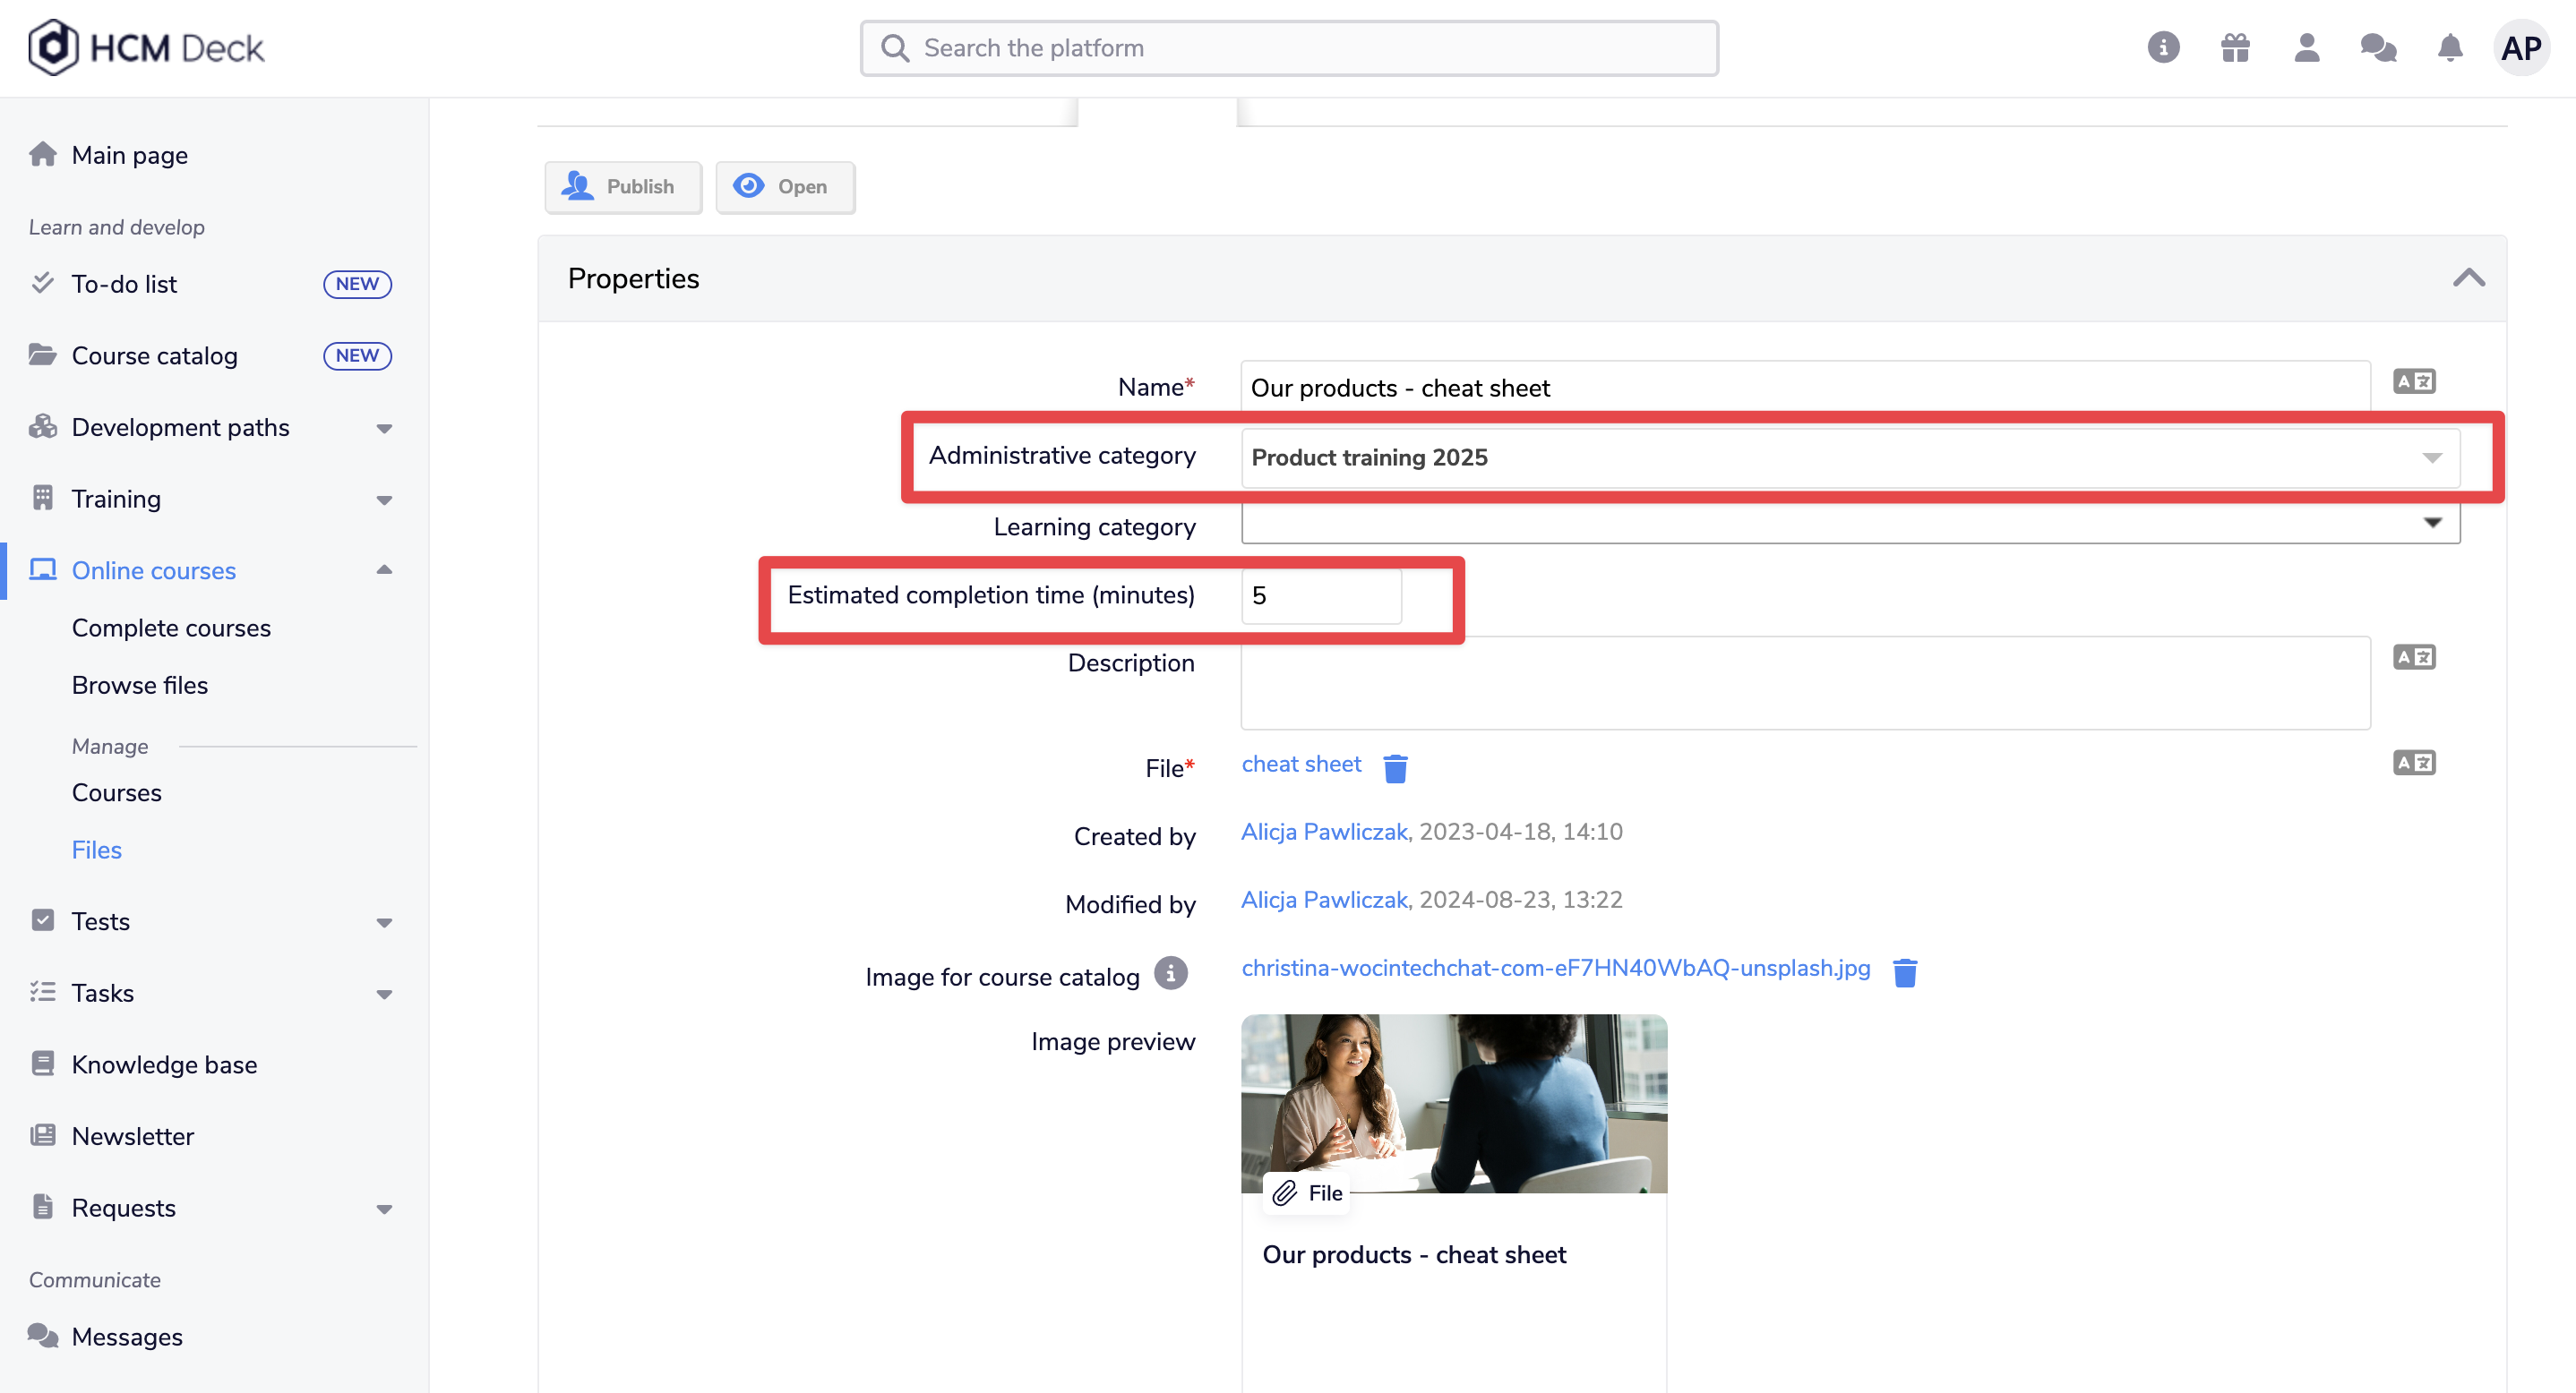The image size is (2576, 1393).
Task: Click info icon next to Image for course catalog
Action: pyautogui.click(x=1171, y=972)
